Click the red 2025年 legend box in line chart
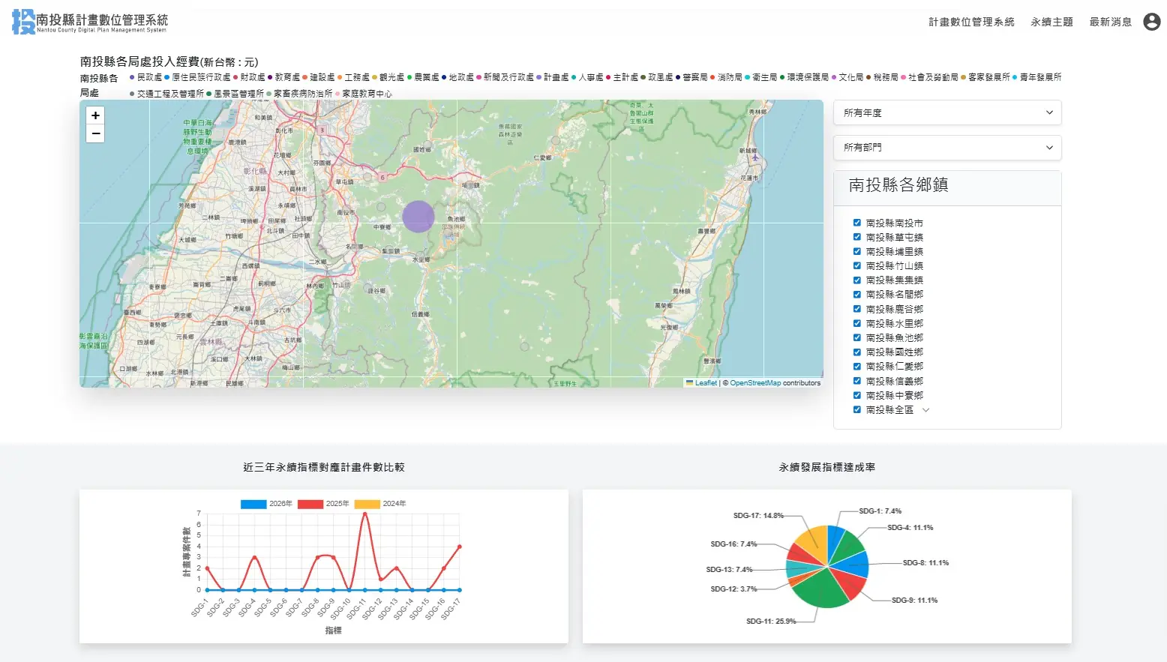Screen dimensions: 1167x662 tap(310, 504)
